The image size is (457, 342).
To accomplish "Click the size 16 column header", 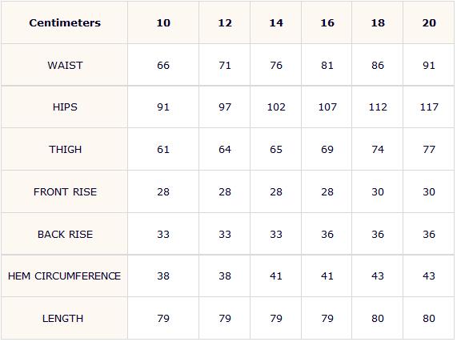I will click(327, 22).
